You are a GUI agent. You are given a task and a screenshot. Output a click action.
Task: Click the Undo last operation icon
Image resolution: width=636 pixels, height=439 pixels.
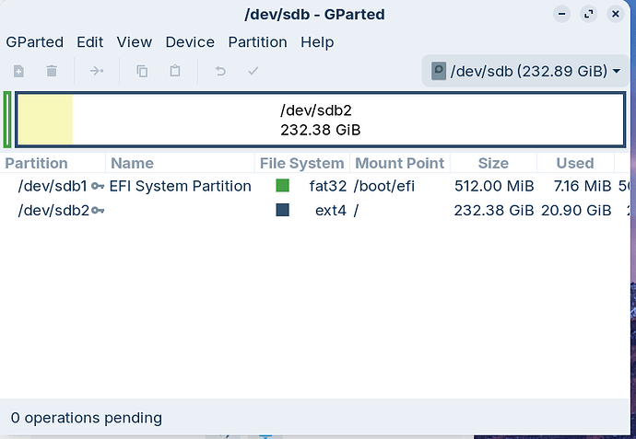point(220,71)
